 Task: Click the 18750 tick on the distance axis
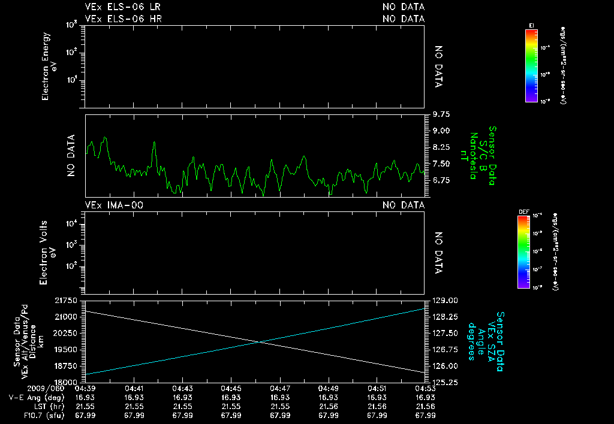(66, 366)
